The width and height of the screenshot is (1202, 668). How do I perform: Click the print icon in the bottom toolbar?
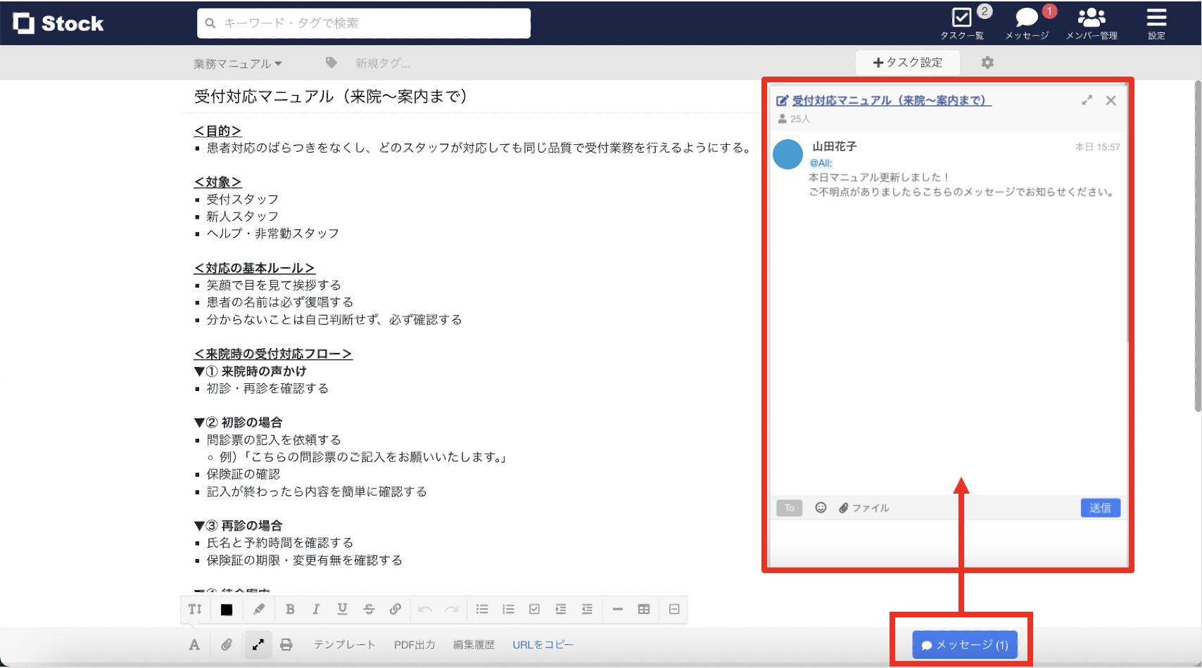click(287, 644)
